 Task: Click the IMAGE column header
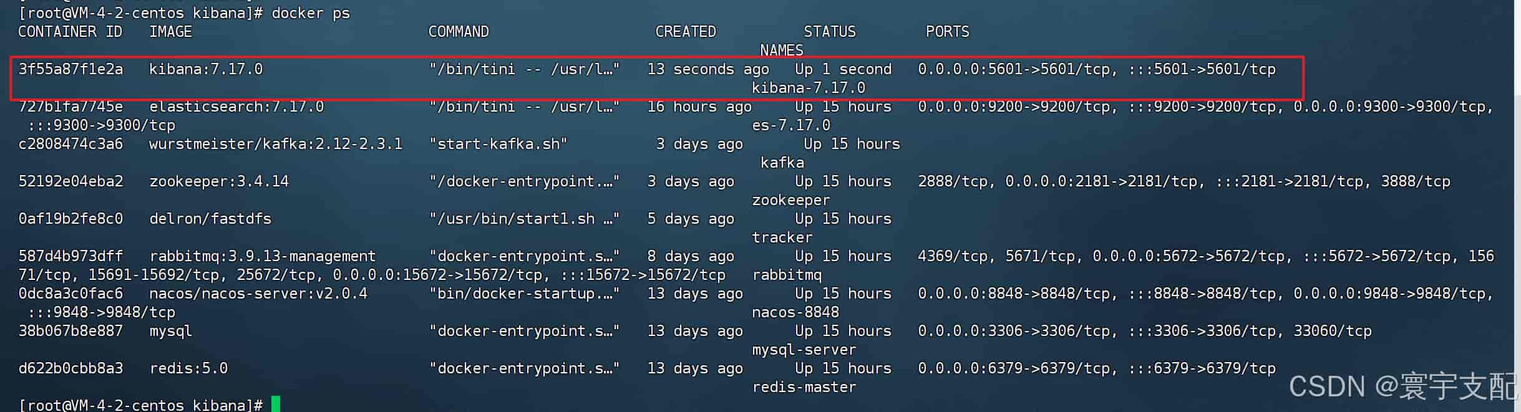[170, 32]
